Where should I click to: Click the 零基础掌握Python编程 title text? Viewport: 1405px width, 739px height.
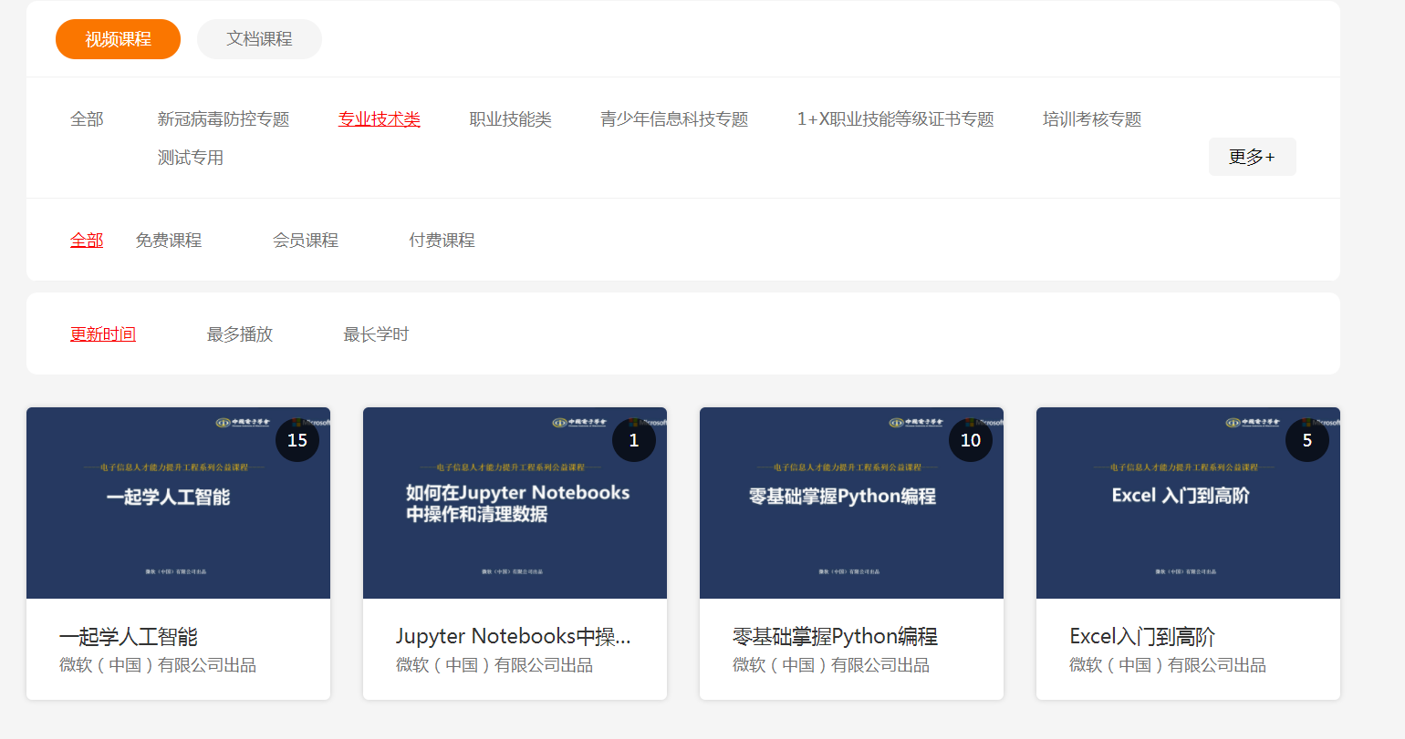[835, 636]
